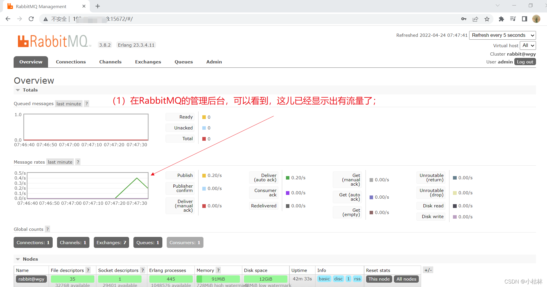The image size is (547, 287).
Task: Open help for Memory column
Action: (x=218, y=270)
